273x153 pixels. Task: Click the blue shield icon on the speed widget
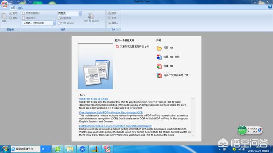coord(260,130)
